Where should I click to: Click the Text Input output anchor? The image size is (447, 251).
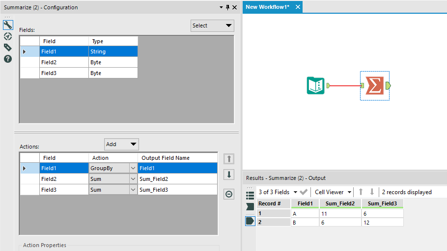pyautogui.click(x=328, y=85)
